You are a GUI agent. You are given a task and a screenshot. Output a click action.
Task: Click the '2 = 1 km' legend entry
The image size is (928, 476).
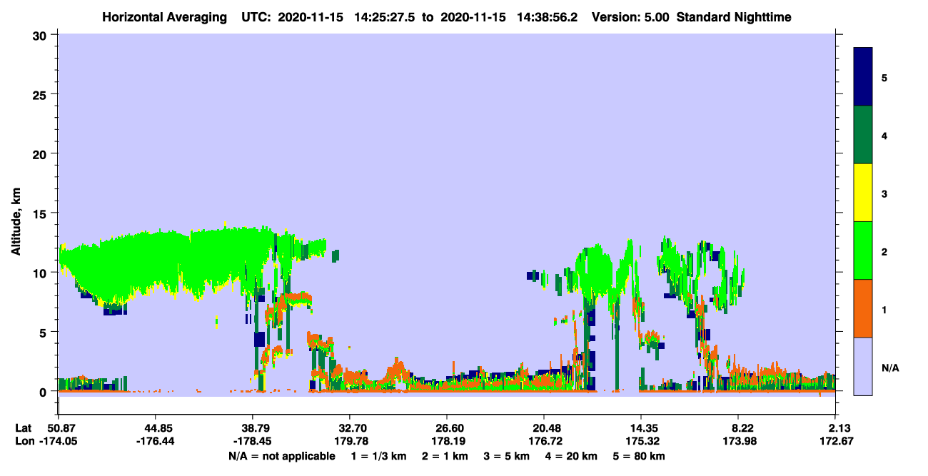[x=445, y=456]
